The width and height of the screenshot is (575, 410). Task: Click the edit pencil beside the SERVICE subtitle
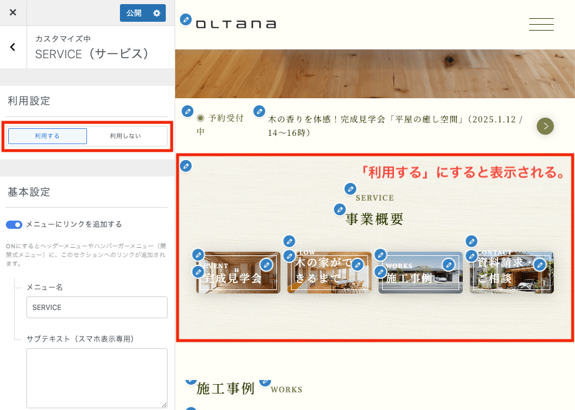[x=350, y=189]
